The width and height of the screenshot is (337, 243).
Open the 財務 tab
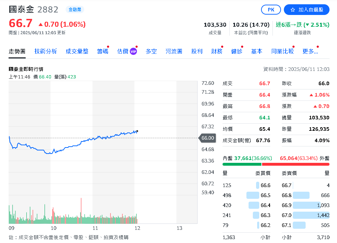217,51
